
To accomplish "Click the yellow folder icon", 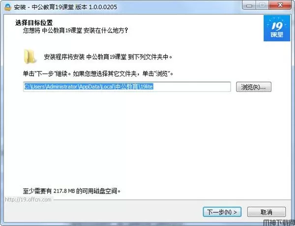I will (x=30, y=56).
